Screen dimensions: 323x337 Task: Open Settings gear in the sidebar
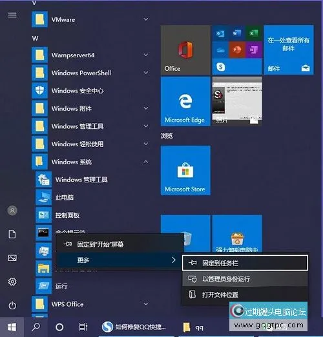pyautogui.click(x=12, y=282)
